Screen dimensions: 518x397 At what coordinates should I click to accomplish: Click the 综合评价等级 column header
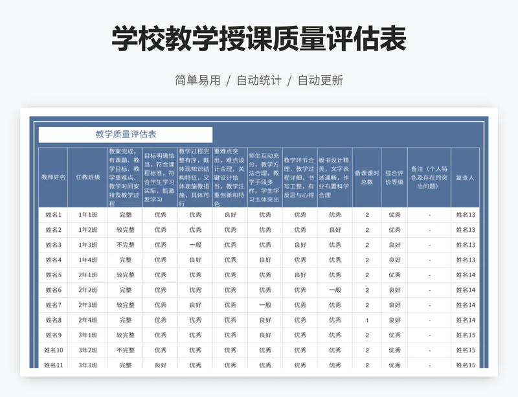(x=394, y=177)
